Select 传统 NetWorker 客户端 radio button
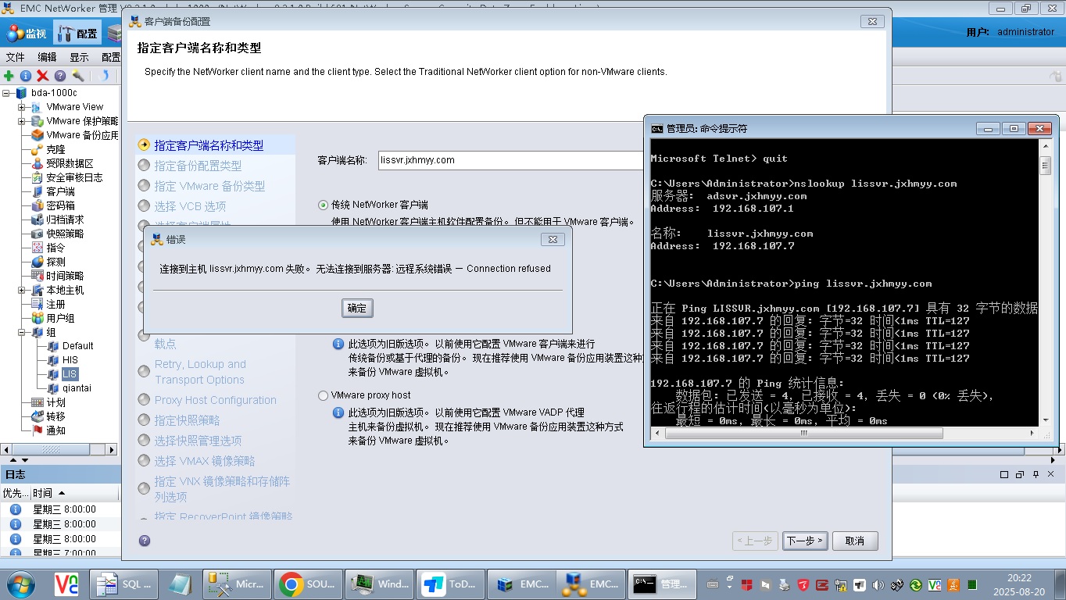The height and width of the screenshot is (600, 1066). [x=323, y=205]
